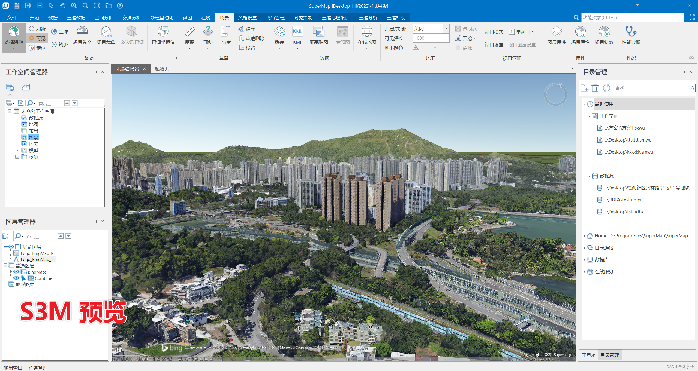Open the 场景裁剪 scene clipping tool
The width and height of the screenshot is (698, 371).
pyautogui.click(x=106, y=38)
